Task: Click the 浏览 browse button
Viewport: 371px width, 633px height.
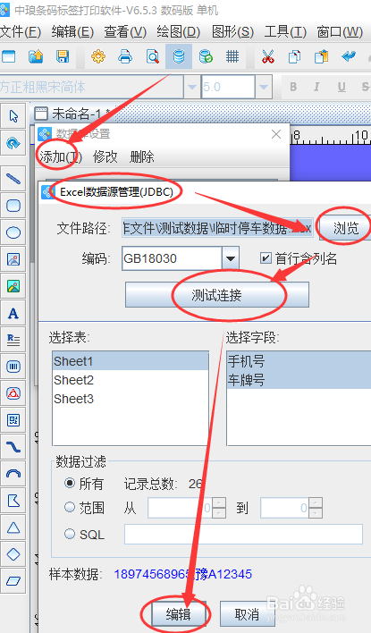Action: [x=346, y=229]
